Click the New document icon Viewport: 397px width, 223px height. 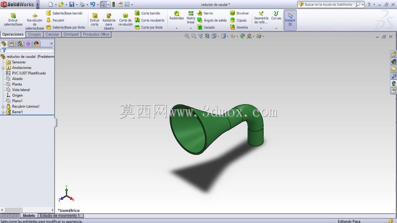pos(51,4)
